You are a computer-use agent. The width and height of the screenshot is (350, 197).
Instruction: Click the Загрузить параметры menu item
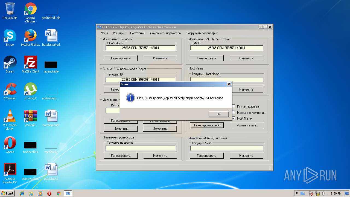click(x=202, y=33)
